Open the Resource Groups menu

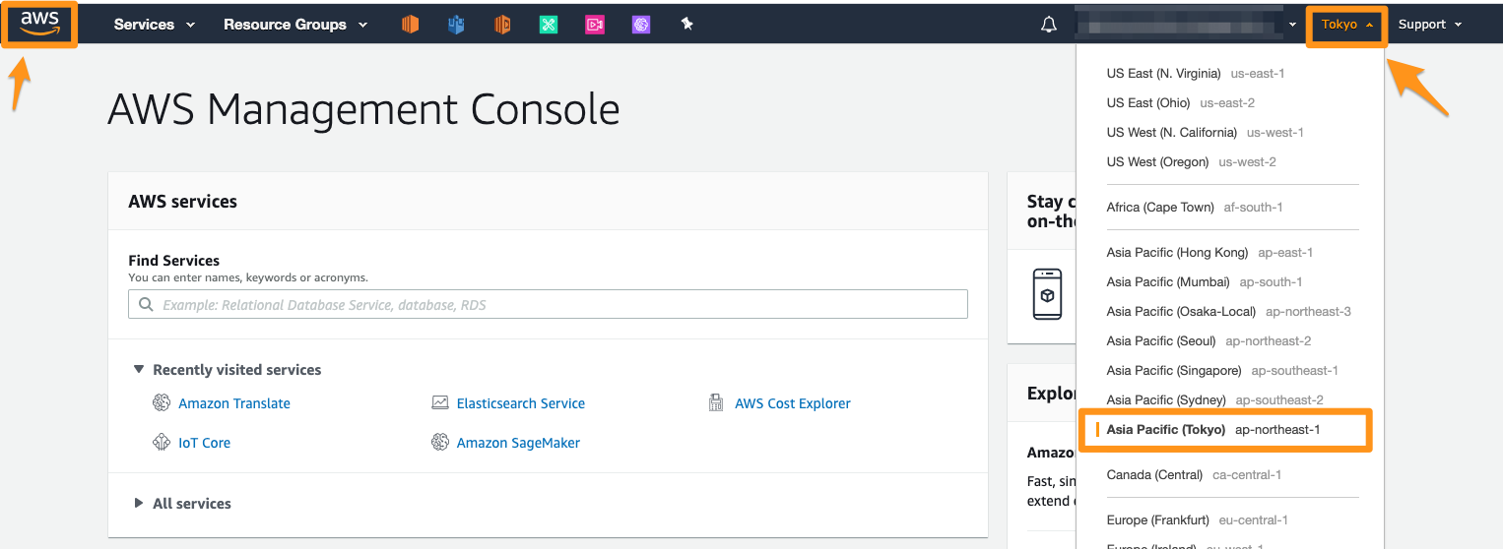295,25
